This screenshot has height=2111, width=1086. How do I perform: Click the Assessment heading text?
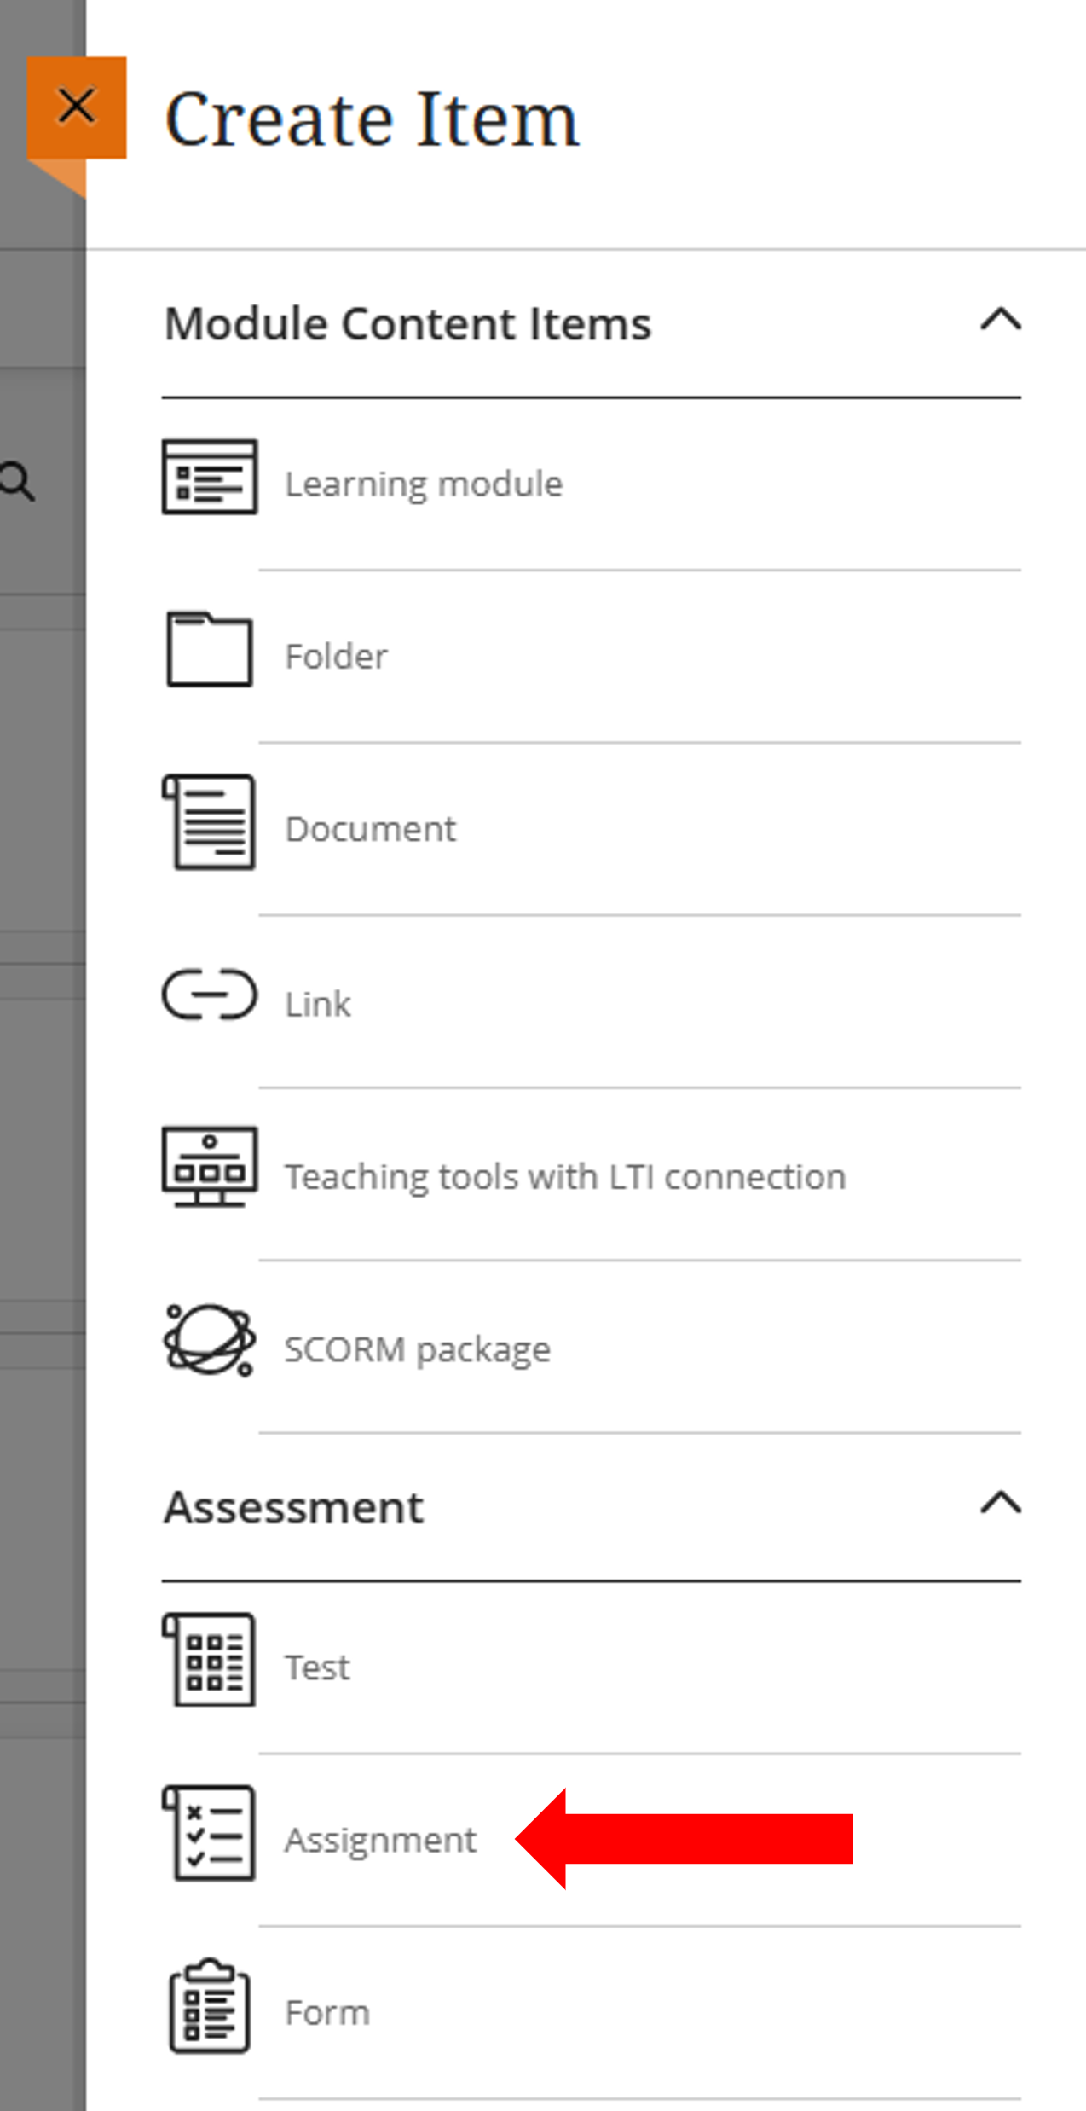point(294,1507)
